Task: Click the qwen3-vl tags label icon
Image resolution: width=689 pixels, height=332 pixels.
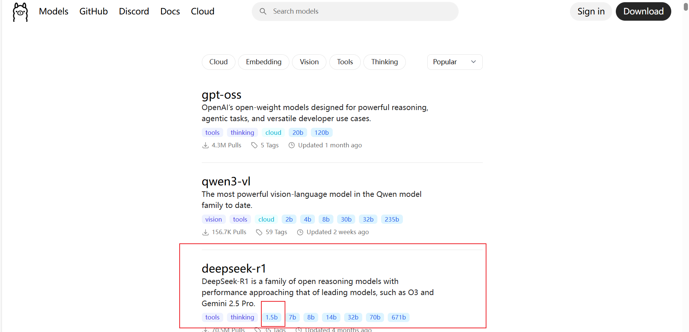Action: coord(259,232)
